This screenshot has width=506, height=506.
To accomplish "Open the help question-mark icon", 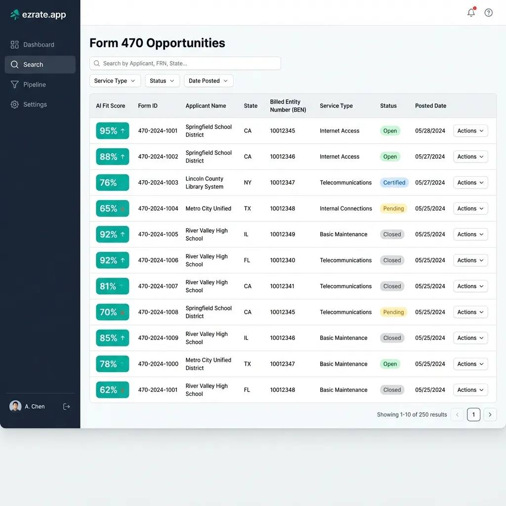I will [488, 12].
